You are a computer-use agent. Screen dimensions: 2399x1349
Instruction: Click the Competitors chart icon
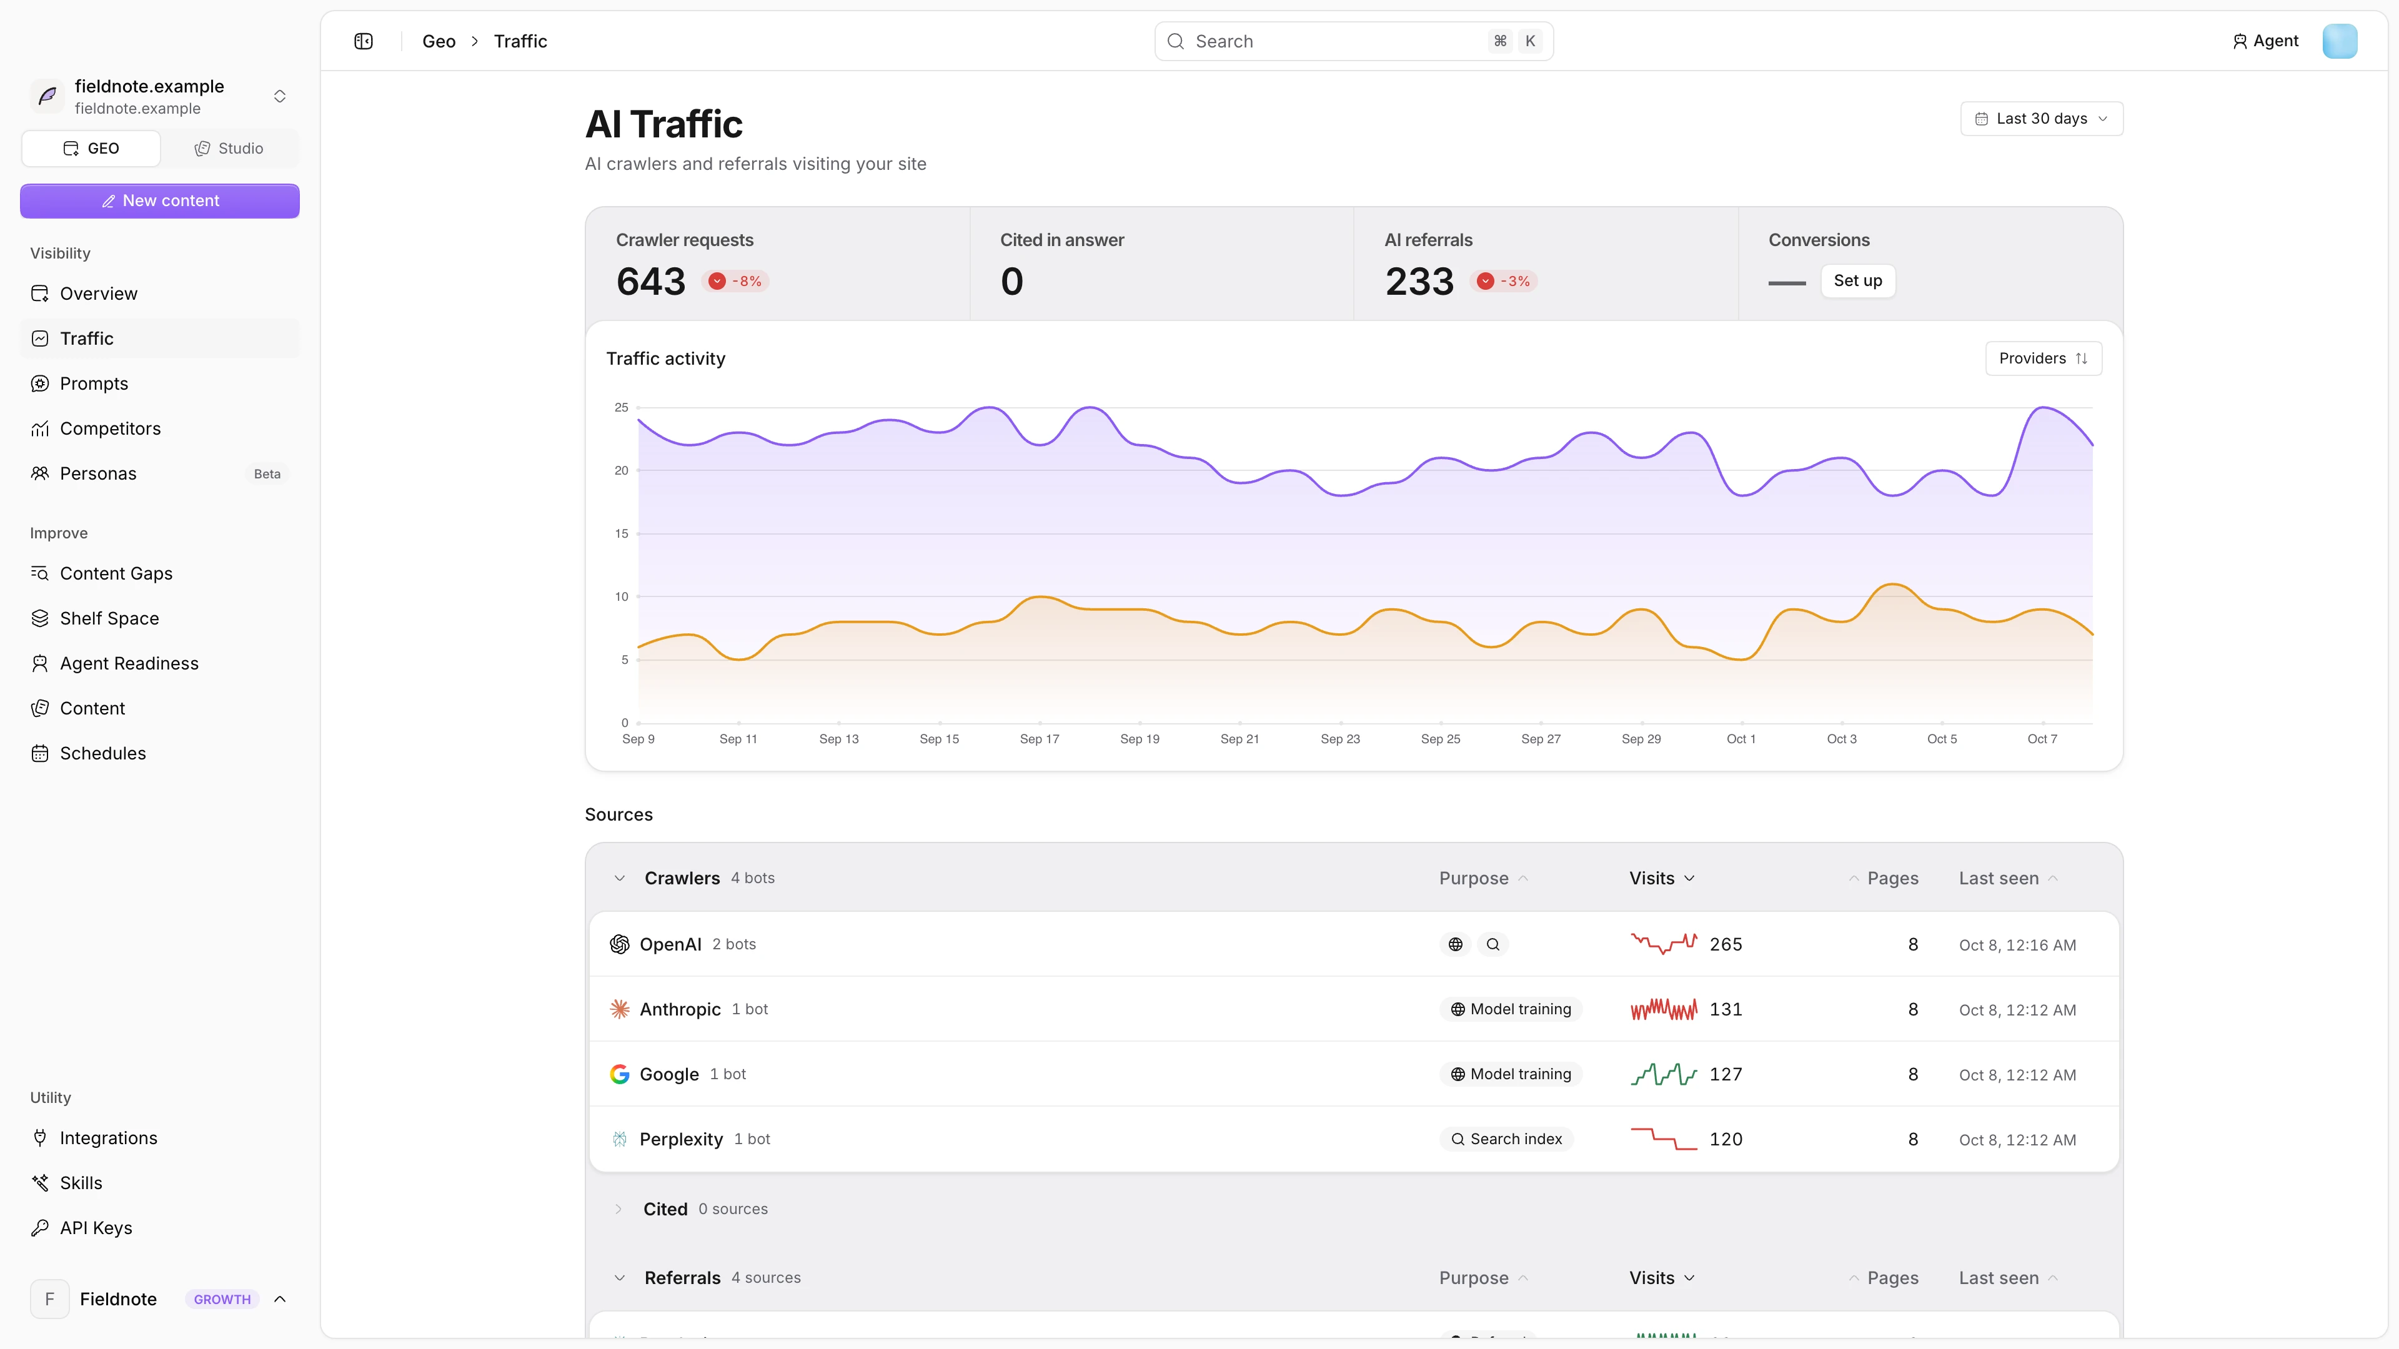(x=40, y=428)
